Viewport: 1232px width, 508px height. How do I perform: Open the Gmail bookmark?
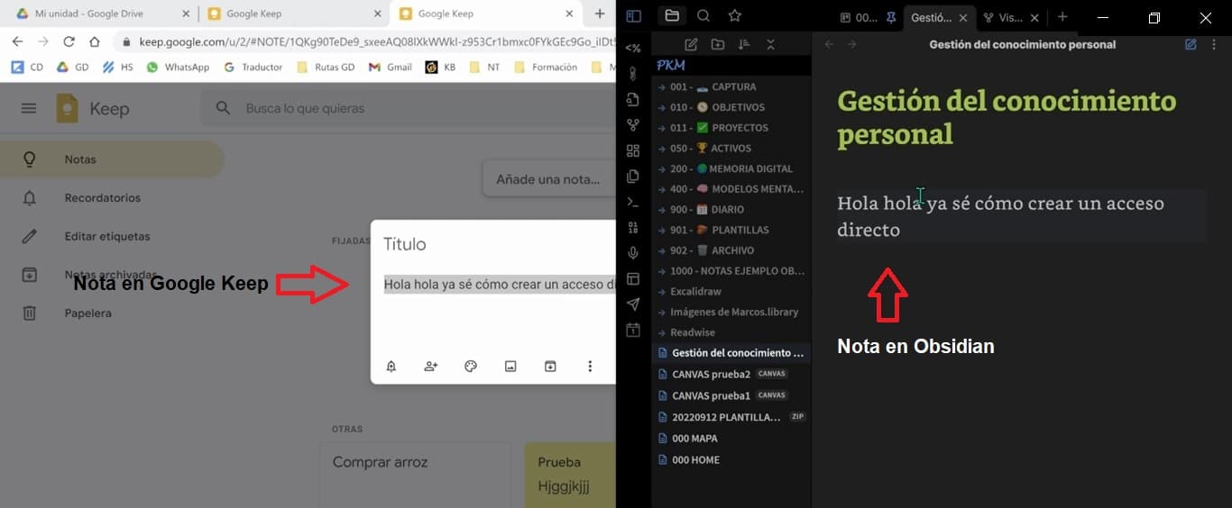coord(391,67)
